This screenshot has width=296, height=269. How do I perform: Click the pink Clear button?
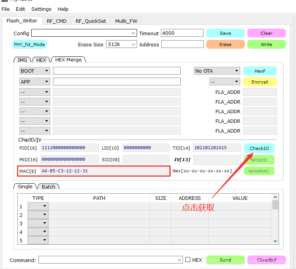click(x=266, y=33)
